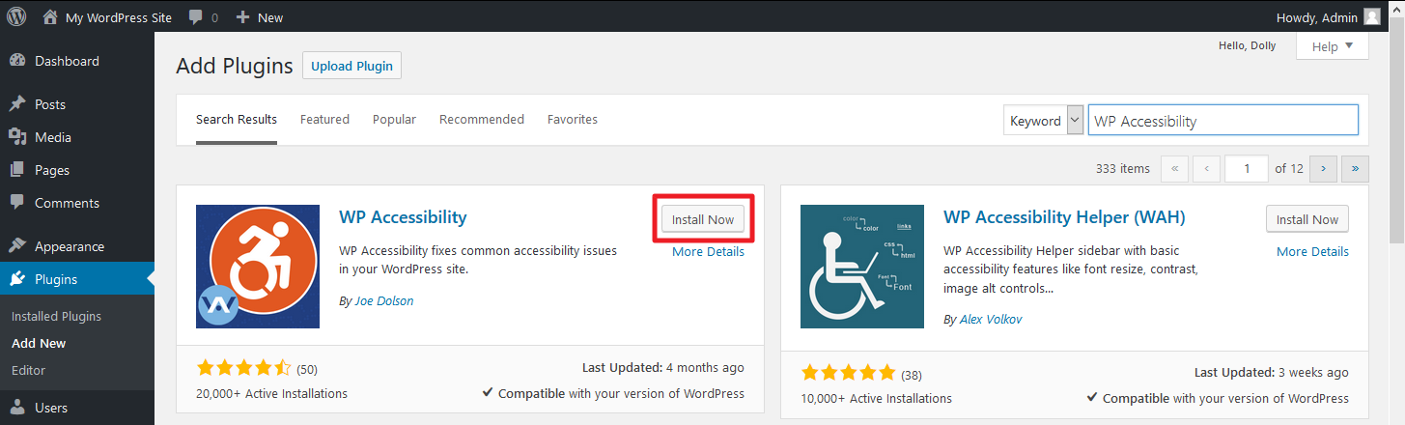The image size is (1405, 425).
Task: Install the WP Accessibility plugin
Action: click(x=703, y=219)
